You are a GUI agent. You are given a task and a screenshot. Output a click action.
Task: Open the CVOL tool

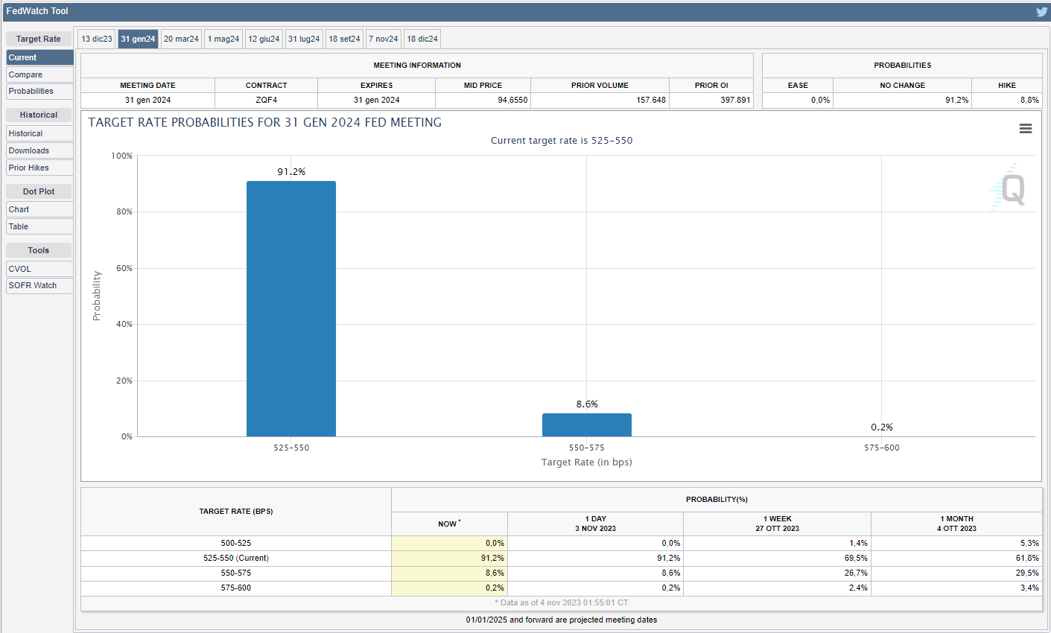39,269
